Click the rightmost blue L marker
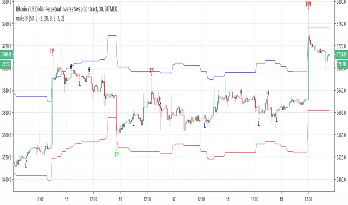348x205 pixels. pos(277,120)
